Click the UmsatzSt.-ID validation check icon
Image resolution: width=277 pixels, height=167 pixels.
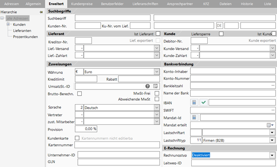pyautogui.click(x=156, y=86)
